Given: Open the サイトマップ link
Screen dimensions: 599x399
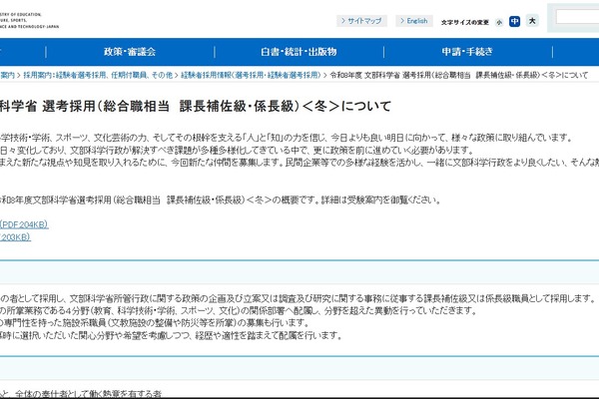Looking at the screenshot, I should point(361,21).
